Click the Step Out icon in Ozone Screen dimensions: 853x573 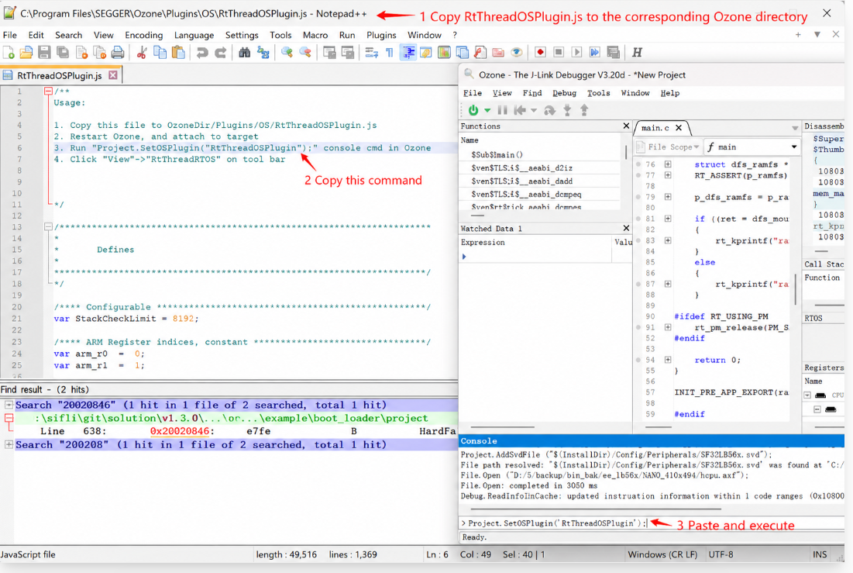point(584,110)
